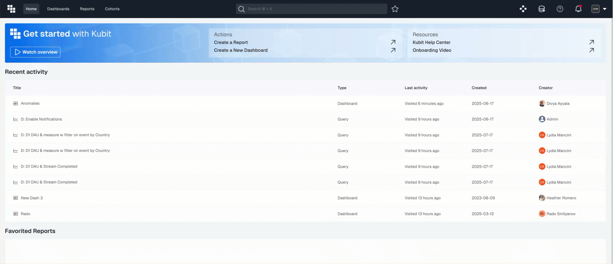
Task: Open the Reports menu
Action: pos(87,9)
